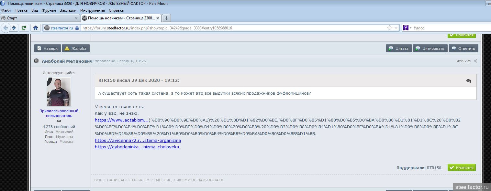The height and width of the screenshot is (191, 491).
Task: Open URL history dropdown arrow in address bar
Action: pos(396,28)
